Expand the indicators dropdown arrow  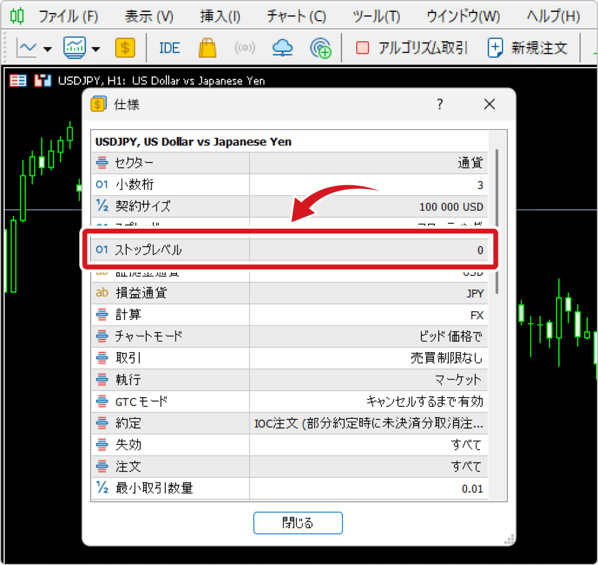click(x=96, y=49)
